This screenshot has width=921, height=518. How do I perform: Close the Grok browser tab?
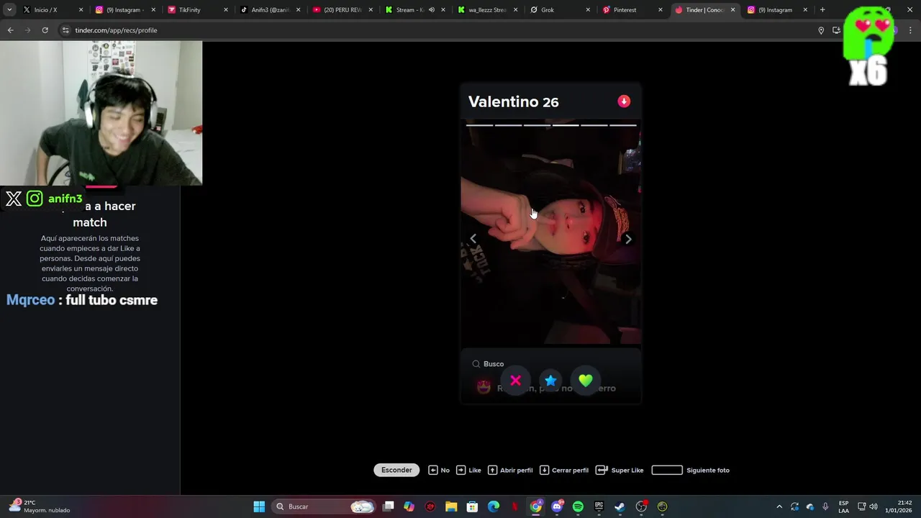[588, 10]
